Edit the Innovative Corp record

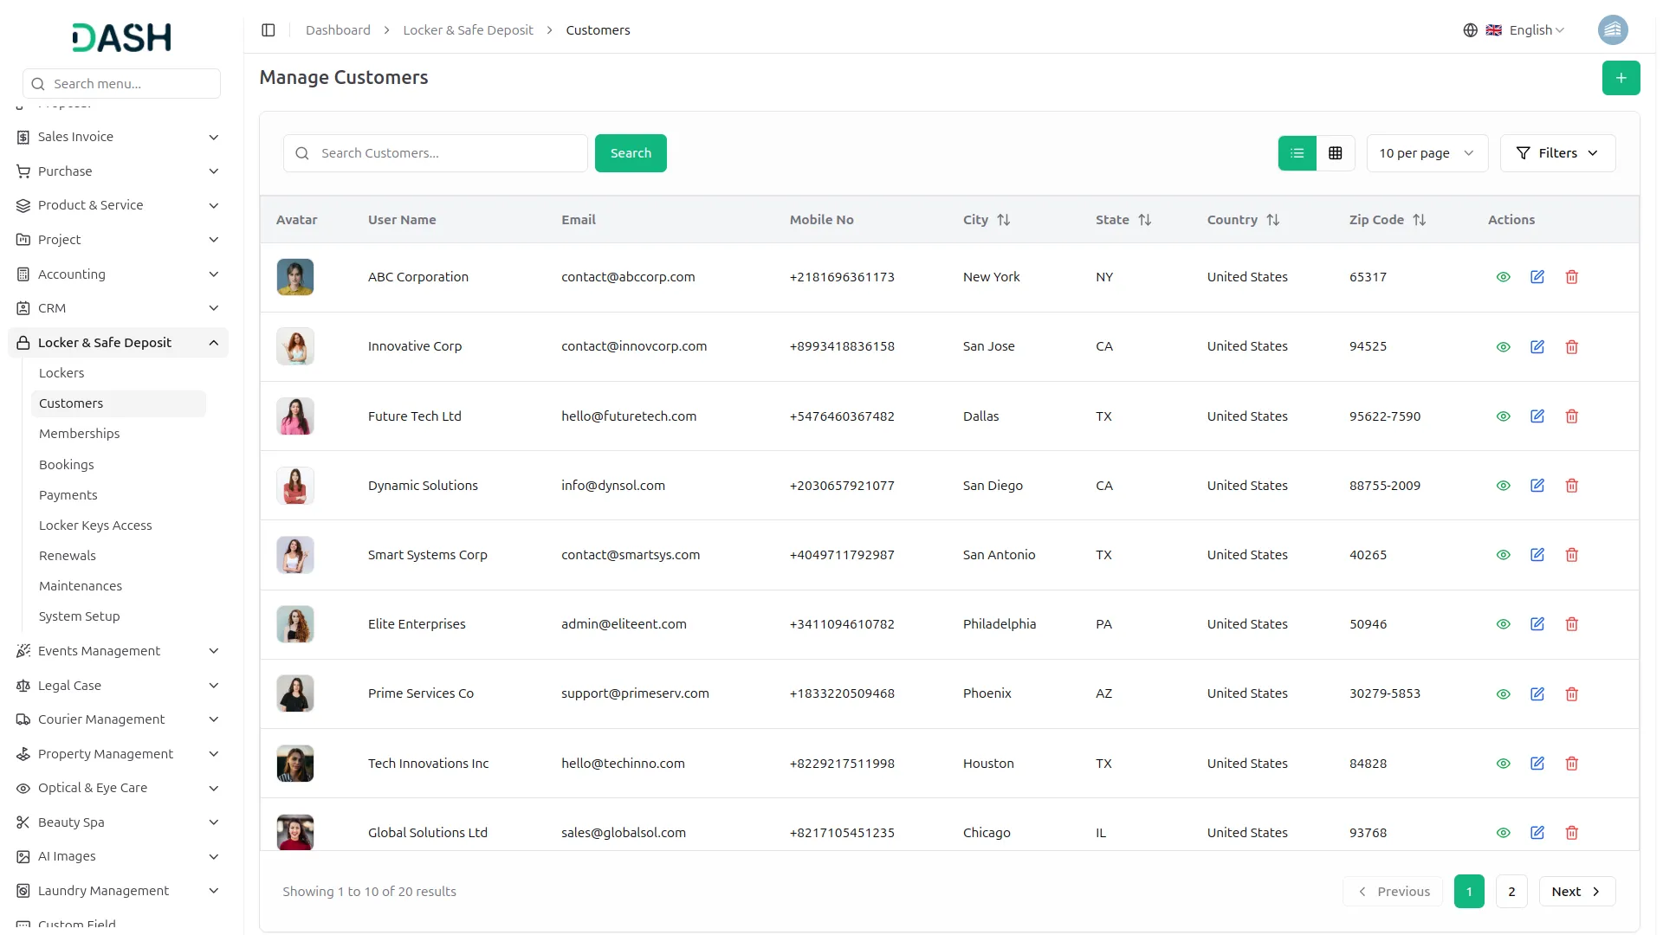click(1537, 346)
